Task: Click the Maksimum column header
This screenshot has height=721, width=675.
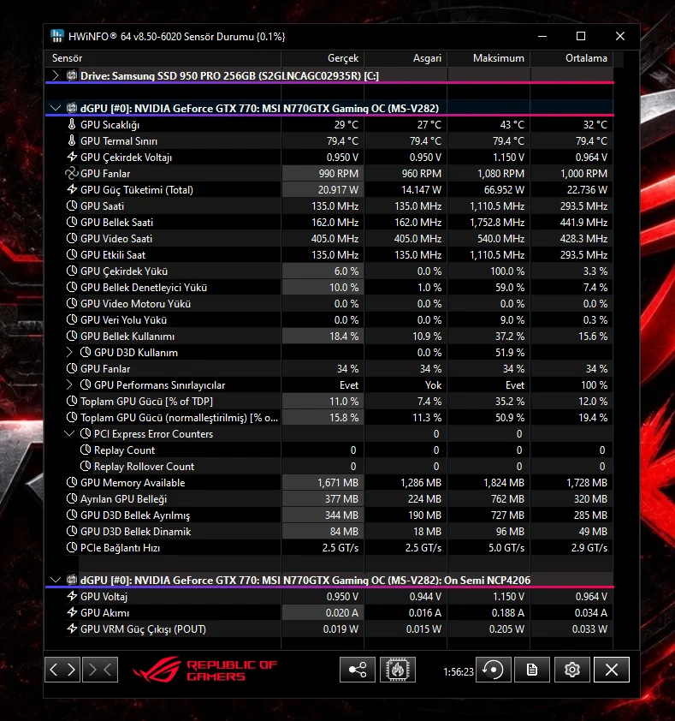Action: [x=488, y=58]
